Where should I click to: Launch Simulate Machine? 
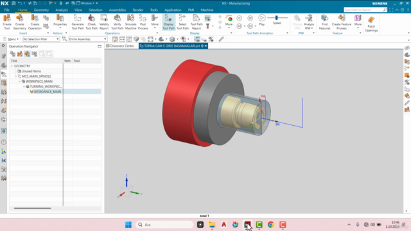pyautogui.click(x=130, y=22)
